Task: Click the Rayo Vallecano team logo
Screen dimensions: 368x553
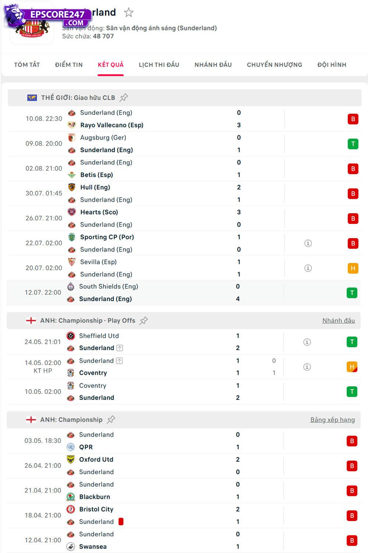Action: pyautogui.click(x=71, y=125)
